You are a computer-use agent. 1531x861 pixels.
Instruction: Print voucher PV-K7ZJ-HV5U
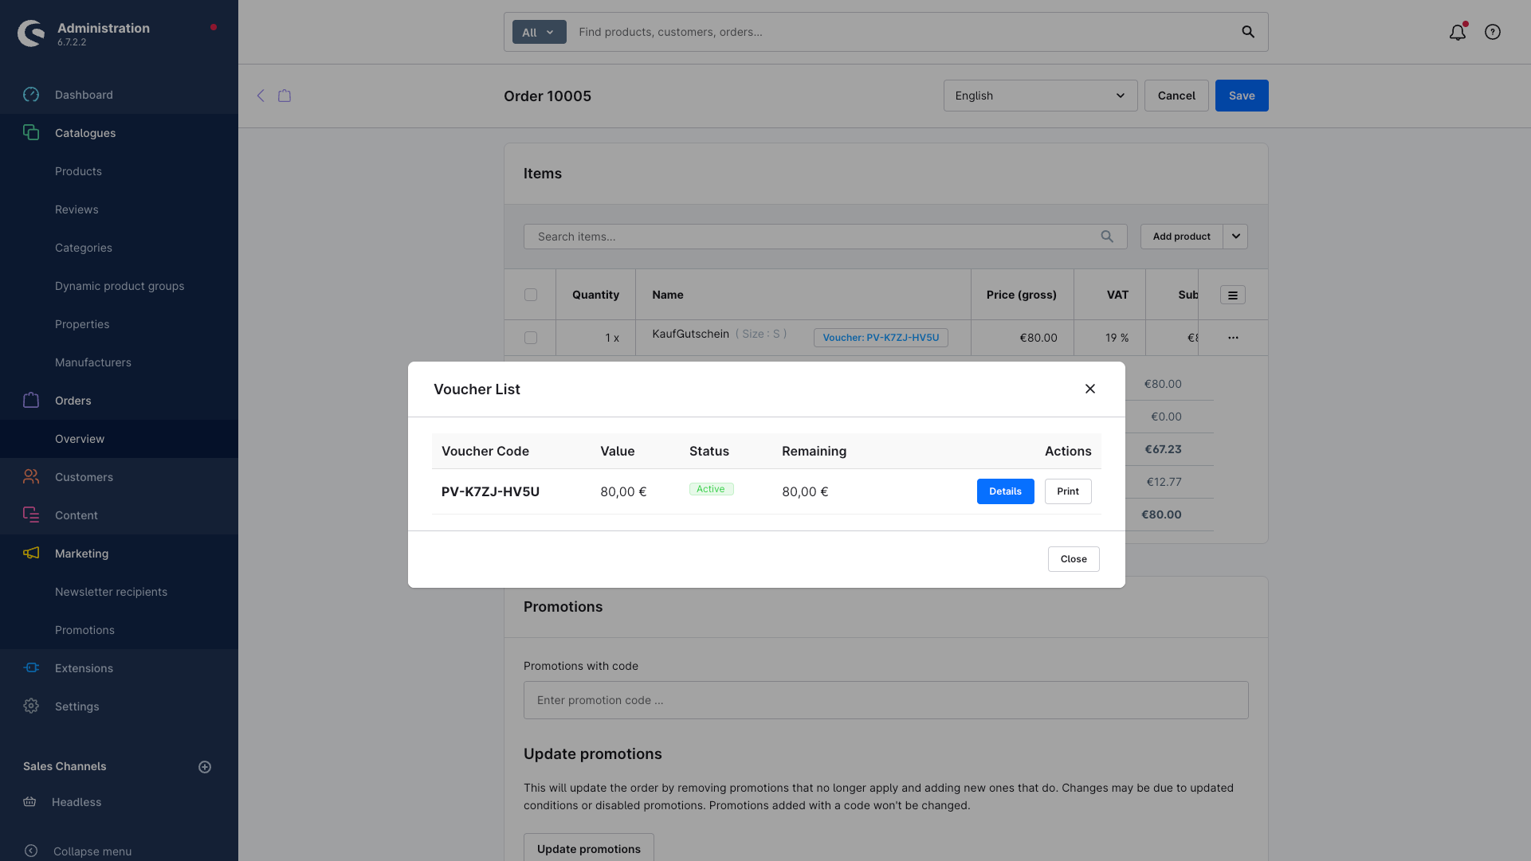point(1067,491)
